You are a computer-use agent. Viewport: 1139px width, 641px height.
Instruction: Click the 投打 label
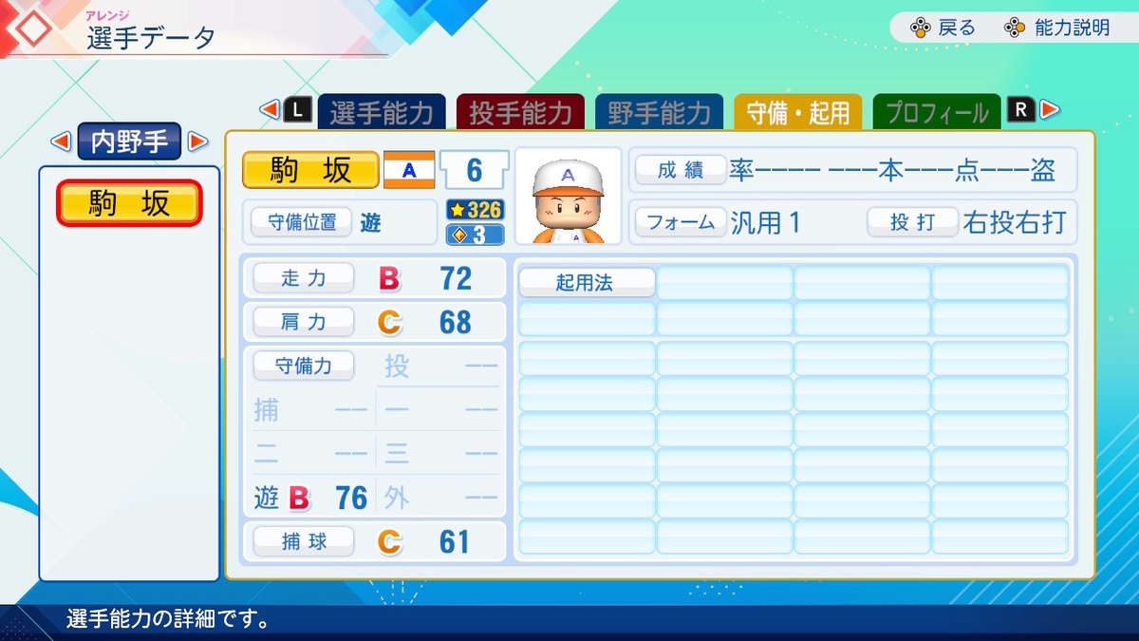point(912,222)
